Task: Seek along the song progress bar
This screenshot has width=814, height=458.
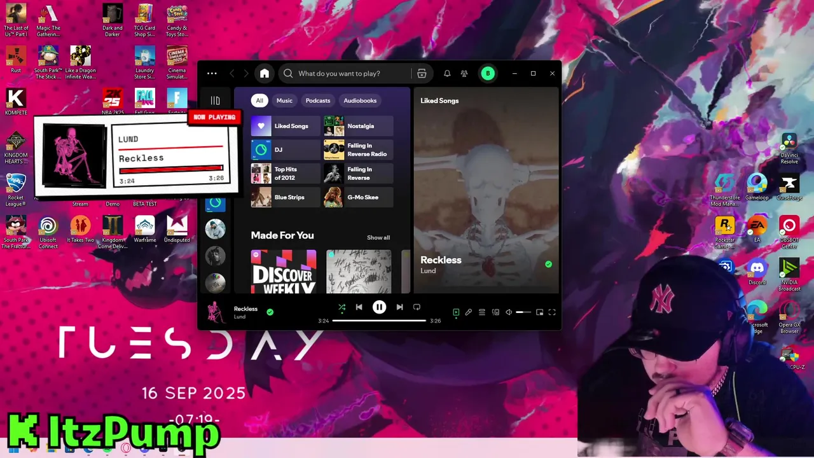Action: (x=379, y=321)
